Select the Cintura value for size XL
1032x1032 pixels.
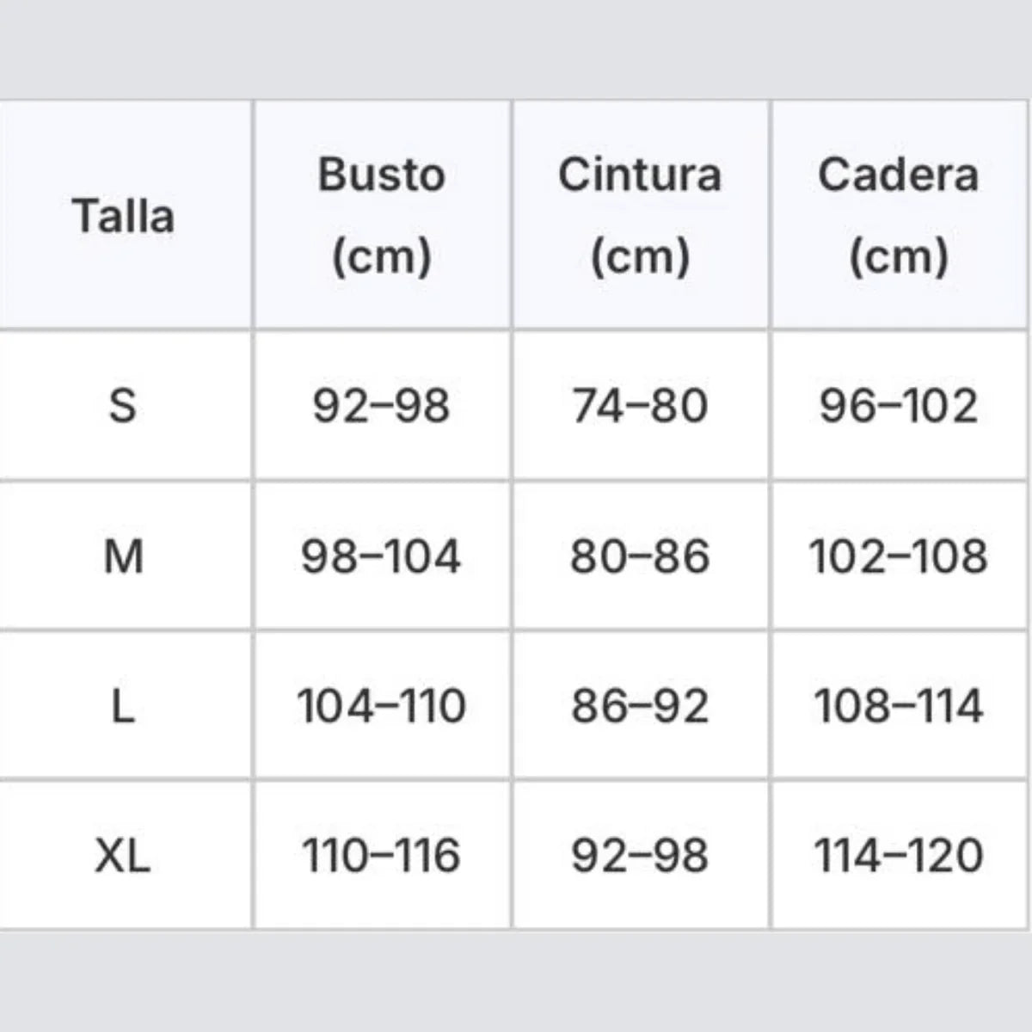tap(640, 856)
